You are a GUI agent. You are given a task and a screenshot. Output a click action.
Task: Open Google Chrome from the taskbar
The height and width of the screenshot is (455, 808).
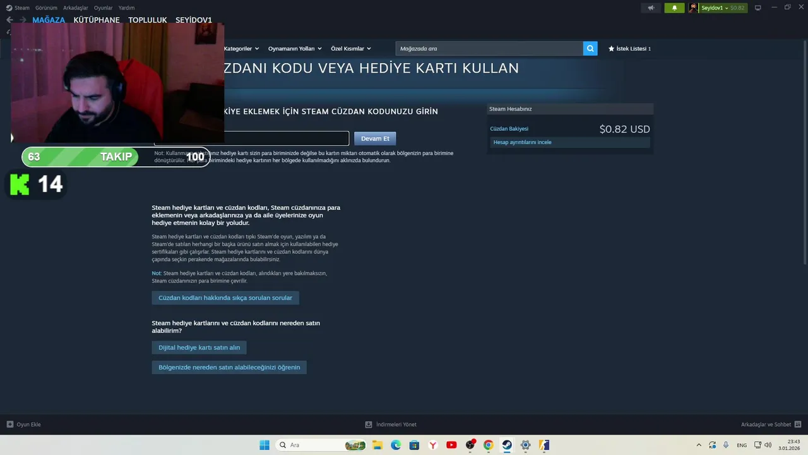(488, 445)
